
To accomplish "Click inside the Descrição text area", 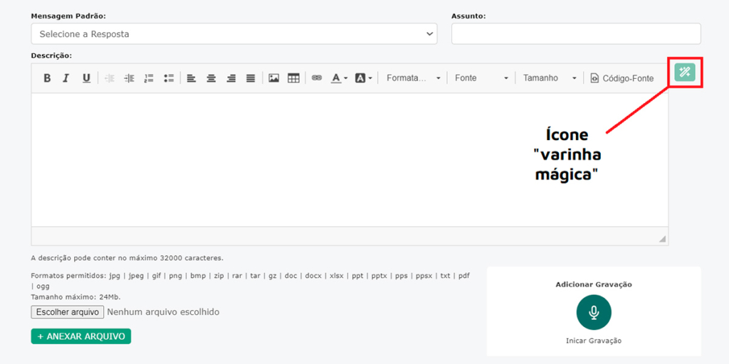I will click(350, 160).
